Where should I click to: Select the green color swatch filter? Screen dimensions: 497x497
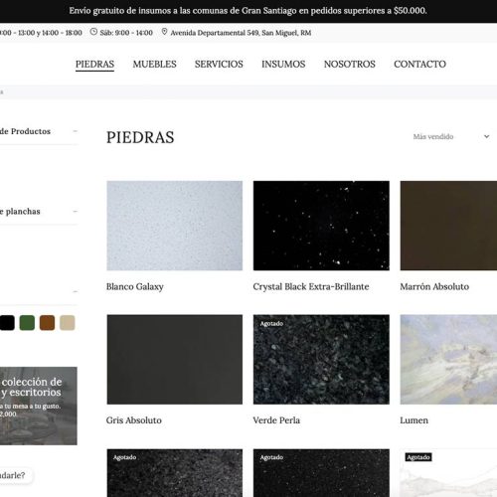(x=27, y=323)
